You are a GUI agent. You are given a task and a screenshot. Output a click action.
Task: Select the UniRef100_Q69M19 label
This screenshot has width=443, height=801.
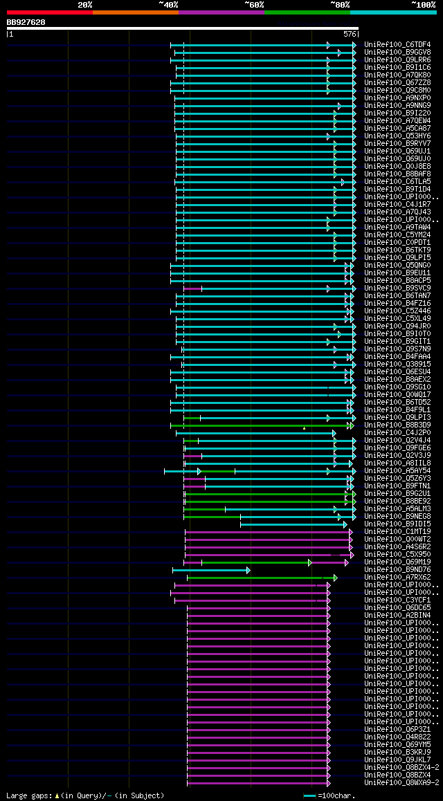tap(397, 562)
